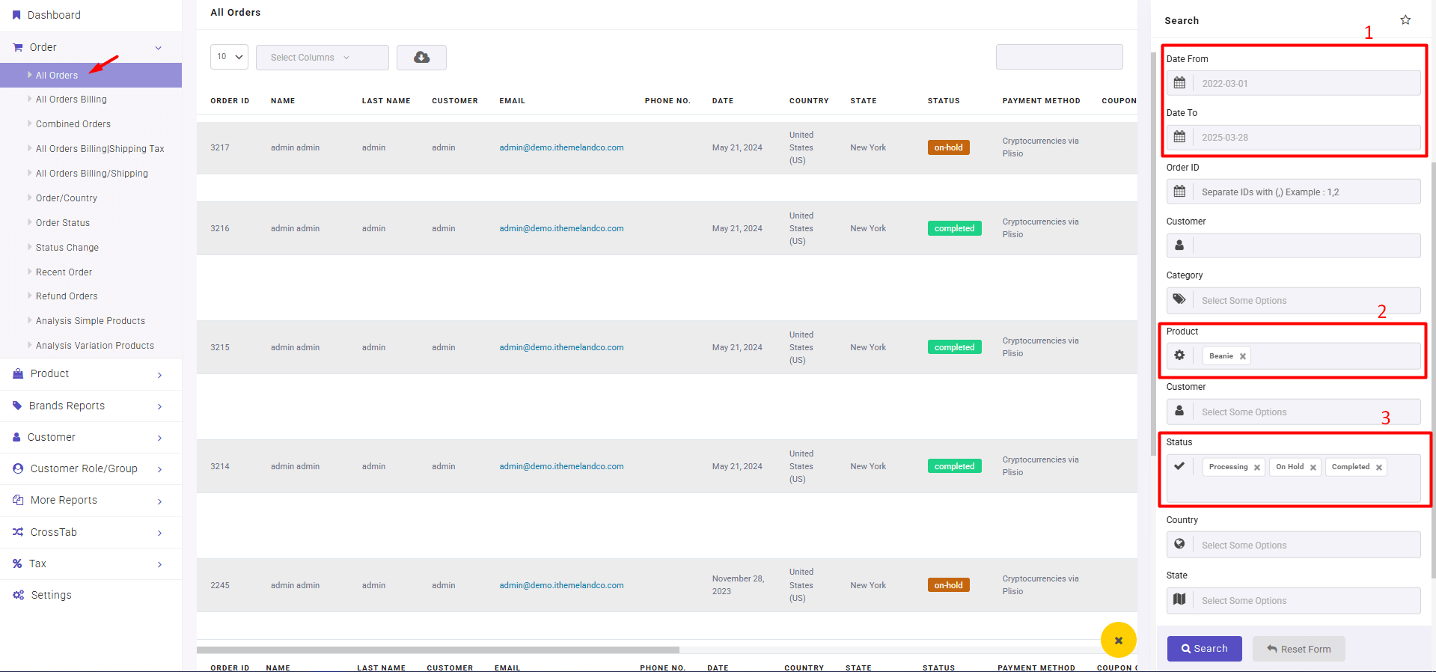
Task: Open All Orders Billing/Shipping submenu item
Action: pyautogui.click(x=92, y=174)
